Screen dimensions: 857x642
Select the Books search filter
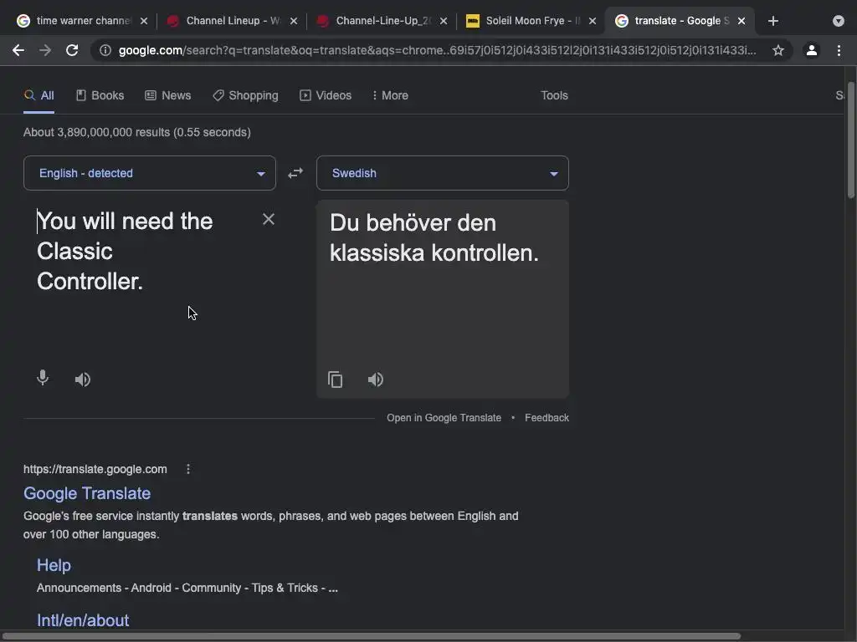[x=100, y=95]
